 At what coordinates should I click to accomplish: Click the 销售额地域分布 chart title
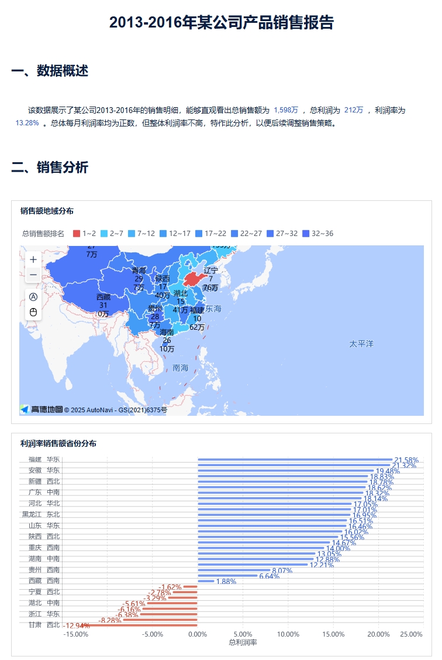(47, 211)
